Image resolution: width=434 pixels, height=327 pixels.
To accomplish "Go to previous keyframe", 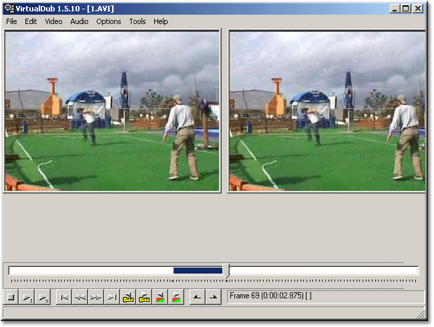I will click(128, 297).
